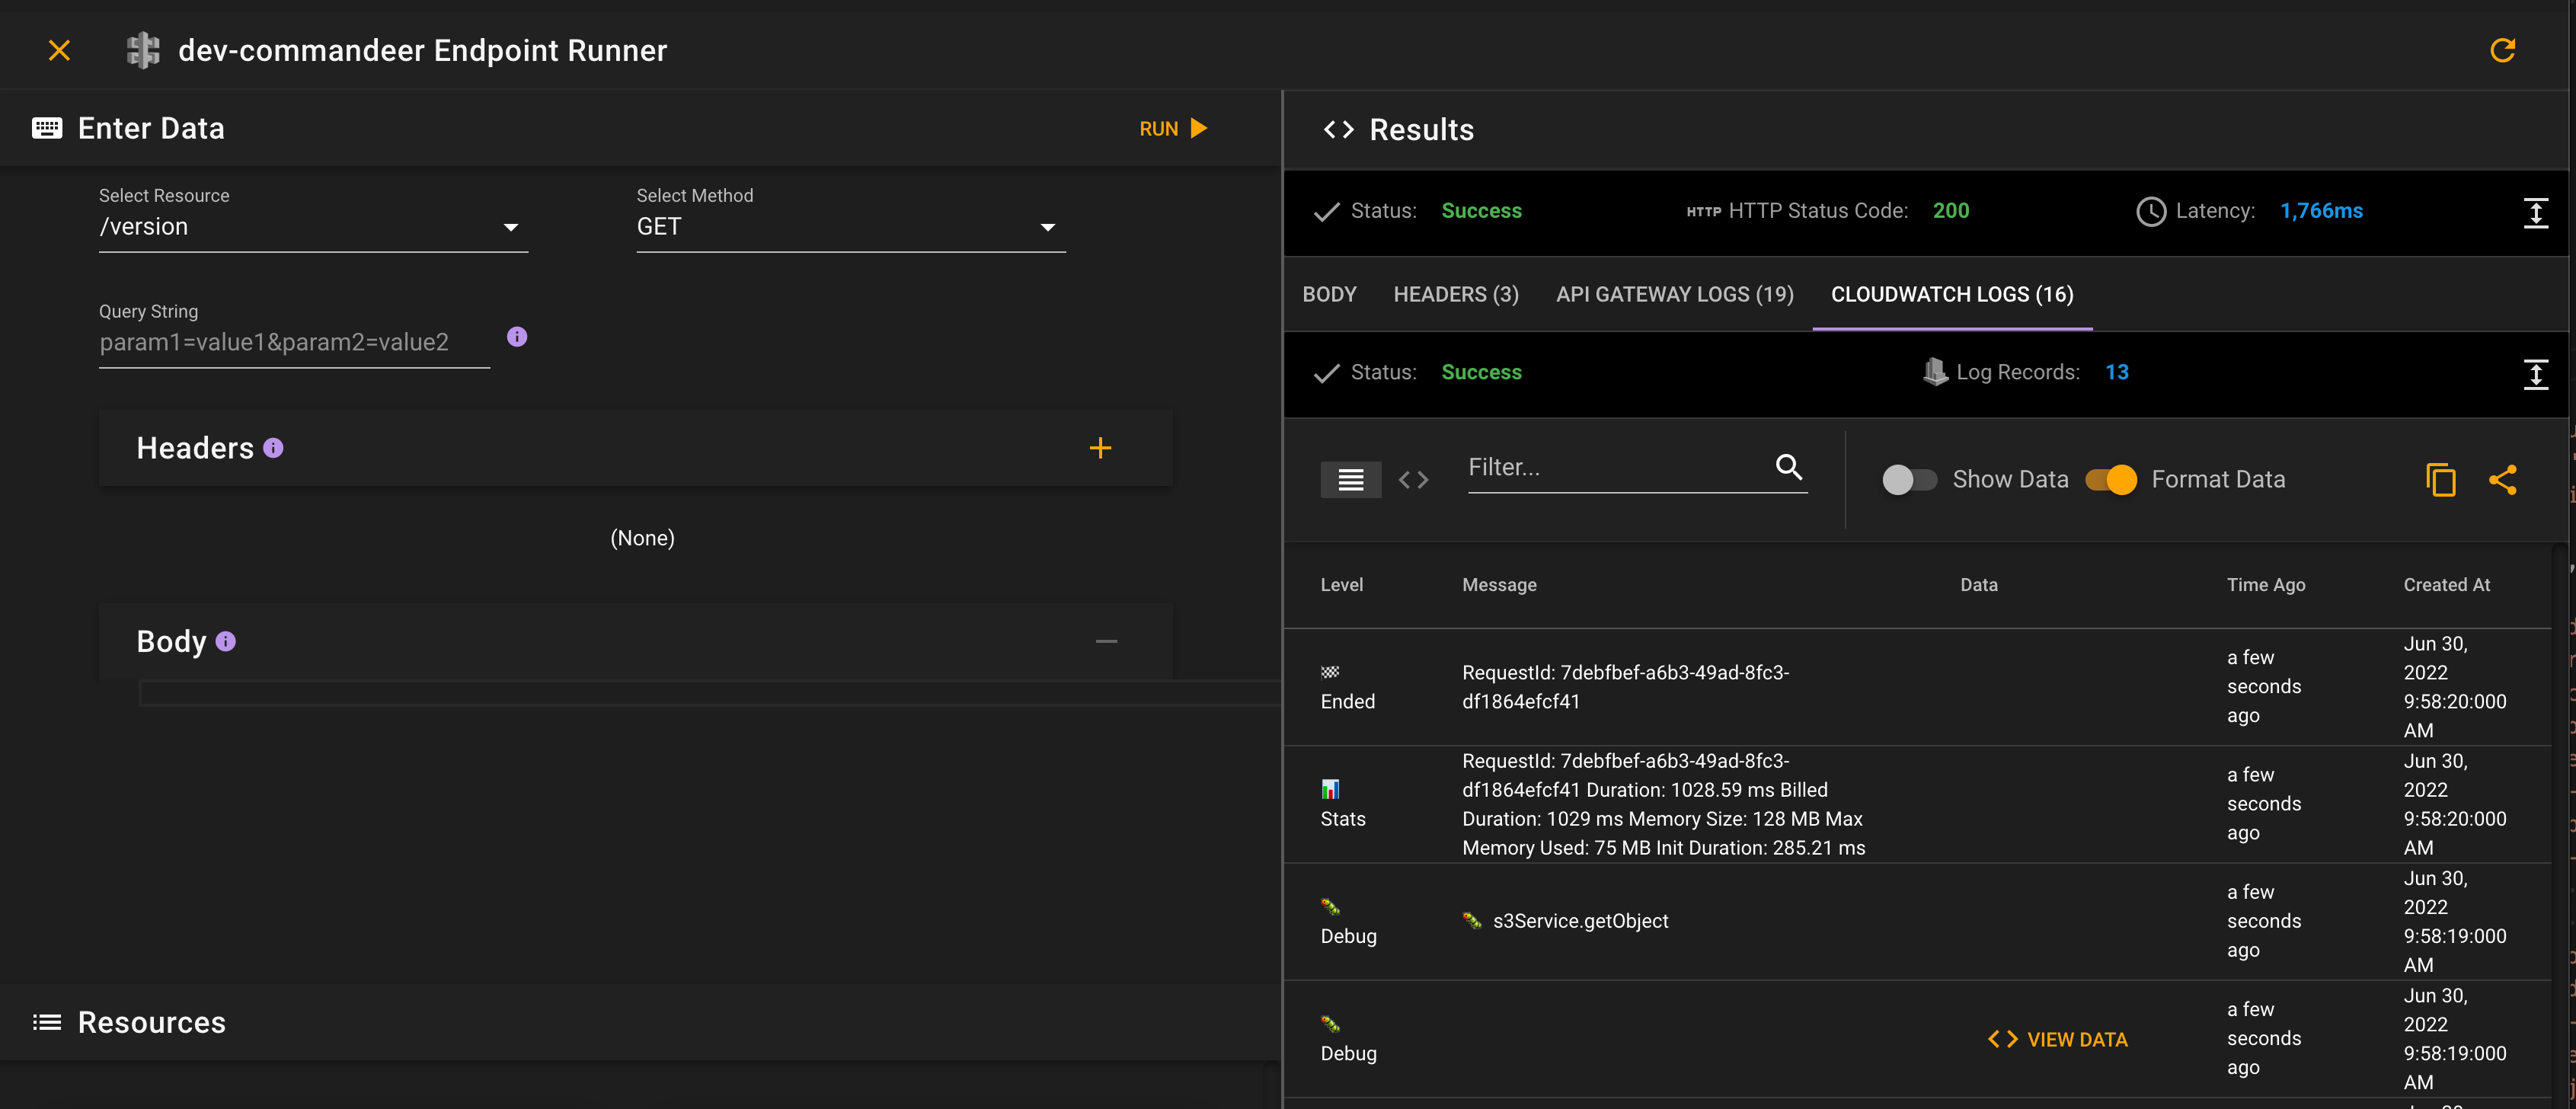Click the Stats row duration message
This screenshot has width=2576, height=1109.
1664,804
